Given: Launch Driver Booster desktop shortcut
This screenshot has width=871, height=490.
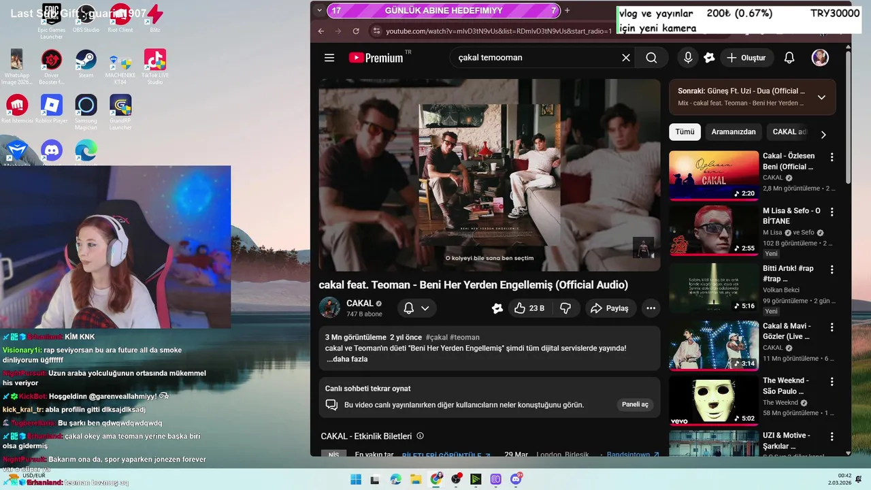Looking at the screenshot, I should click(x=51, y=67).
